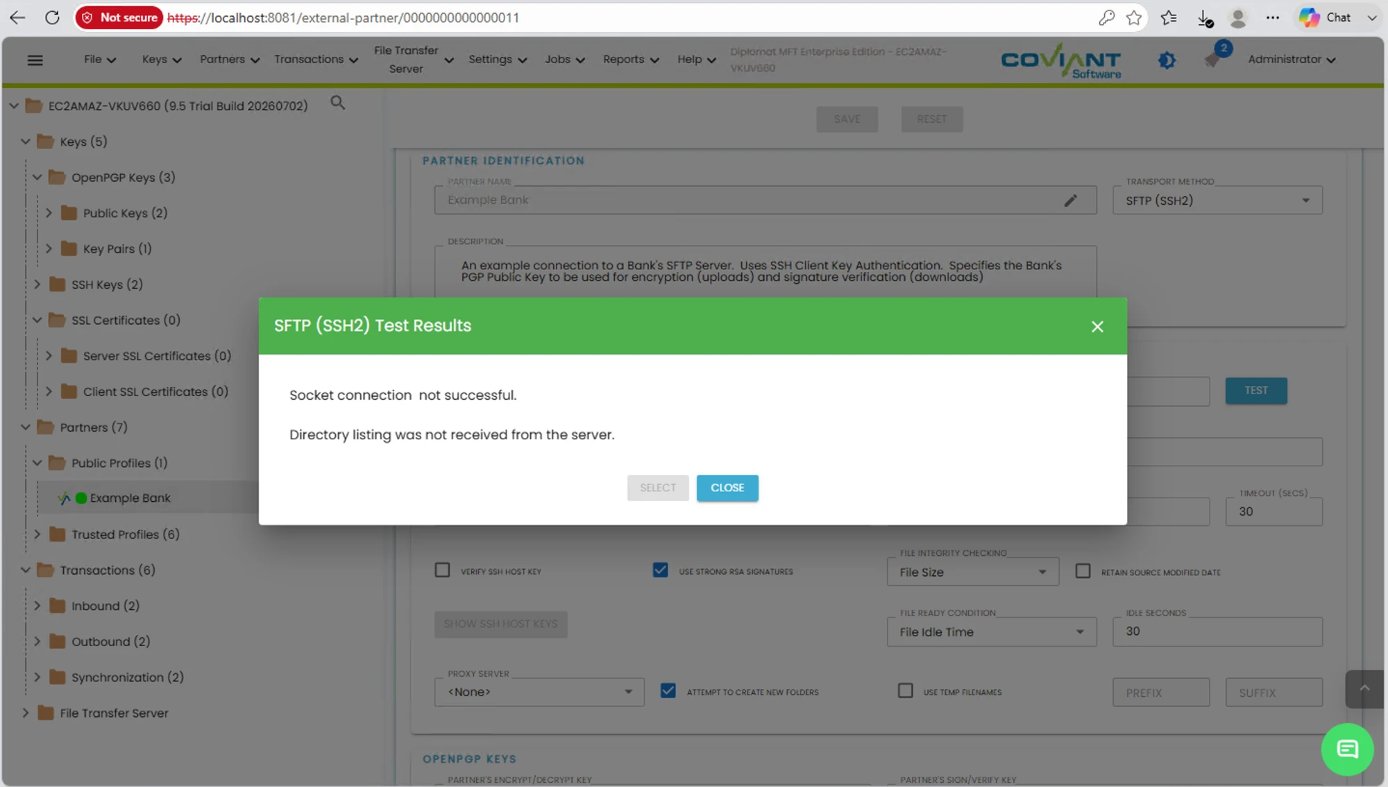Screen dimensions: 1388x787
Task: Open the Transport Method dropdown
Action: pos(1217,201)
